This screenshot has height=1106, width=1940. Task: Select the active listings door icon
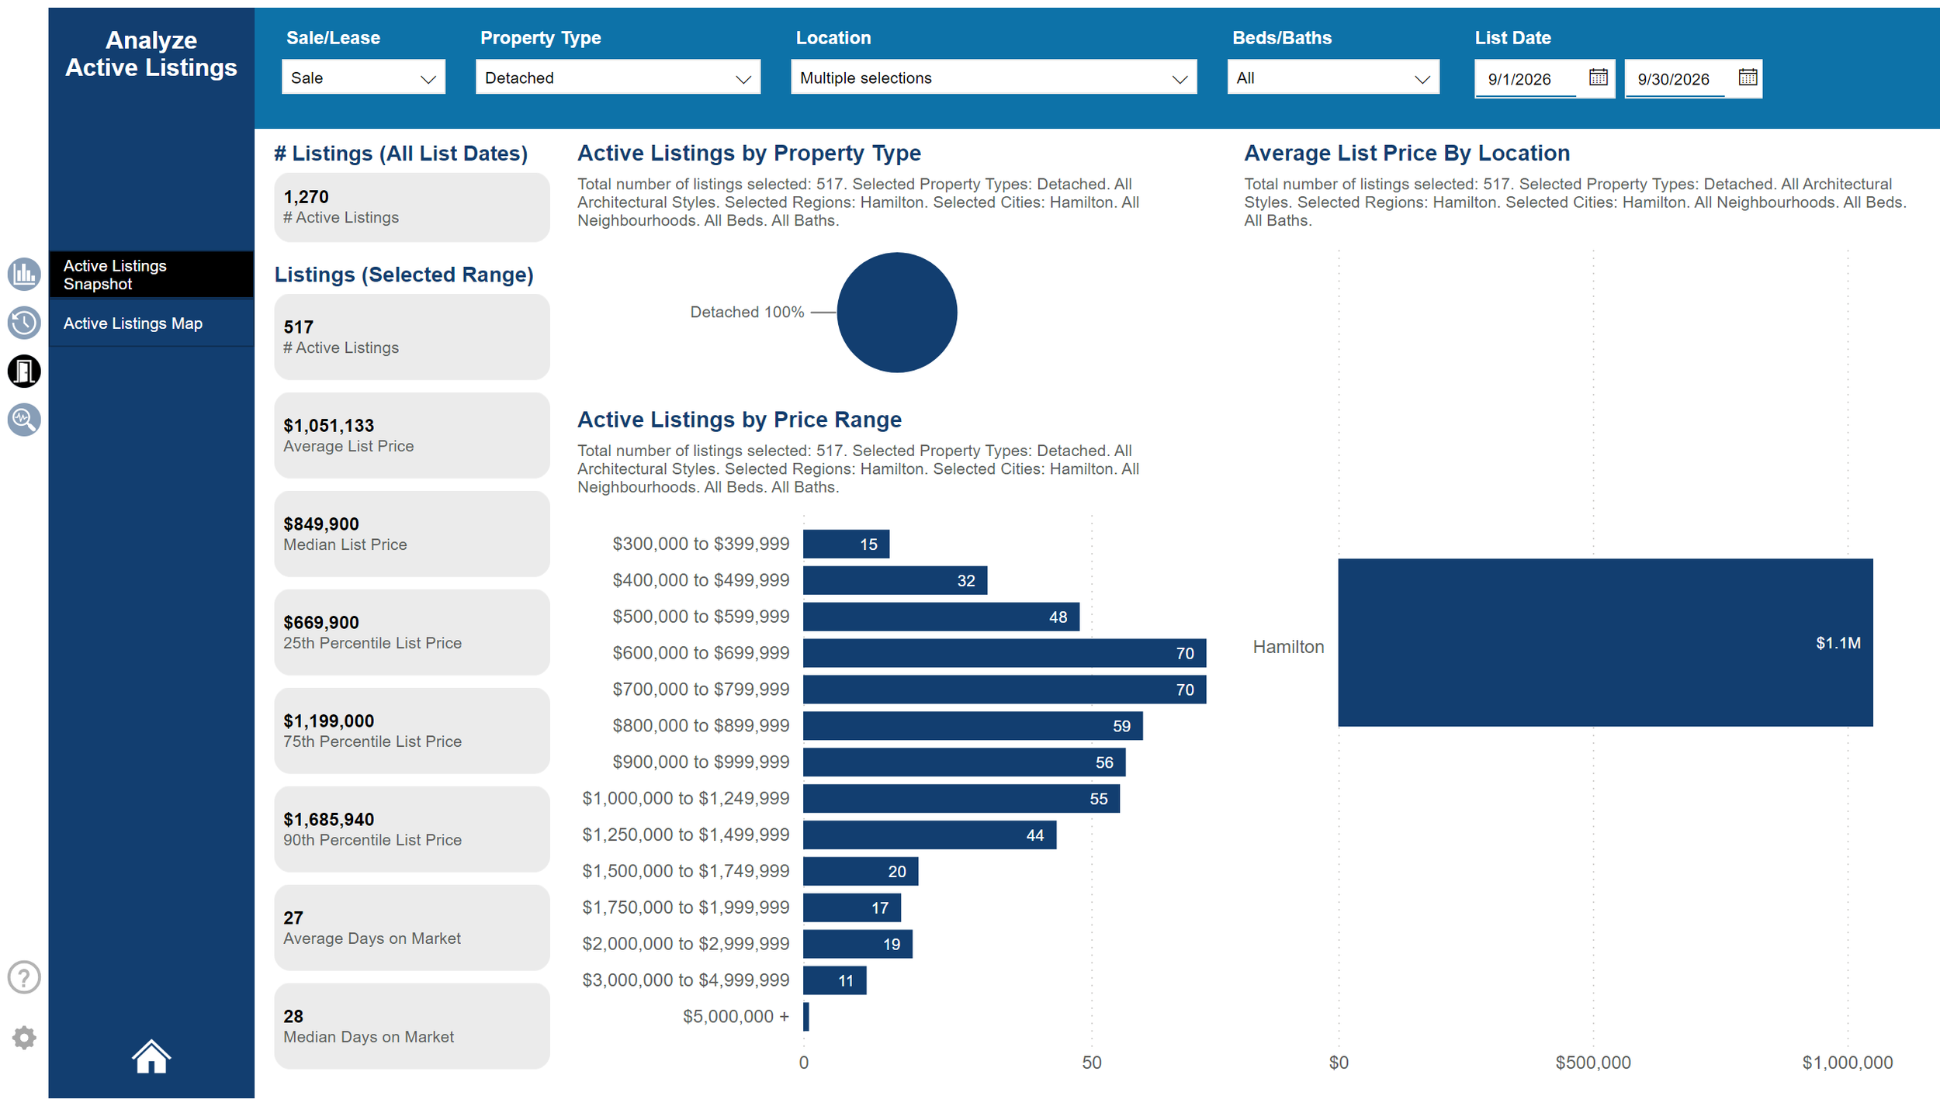pos(24,372)
